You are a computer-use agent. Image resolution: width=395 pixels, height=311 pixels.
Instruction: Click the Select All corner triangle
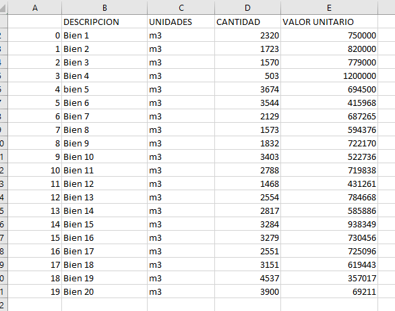[x=3, y=7]
